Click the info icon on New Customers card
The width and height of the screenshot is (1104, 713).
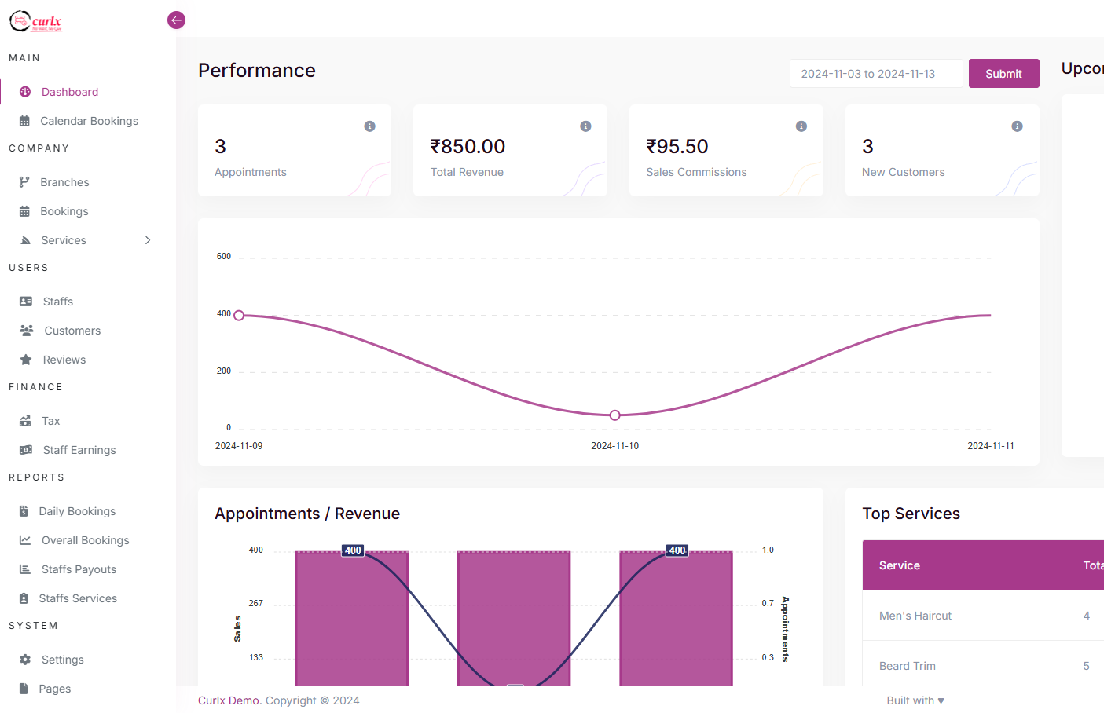tap(1017, 126)
